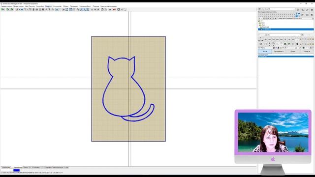Expand the folder path dropdown arrow
315x177 pixels.
tap(313, 19)
